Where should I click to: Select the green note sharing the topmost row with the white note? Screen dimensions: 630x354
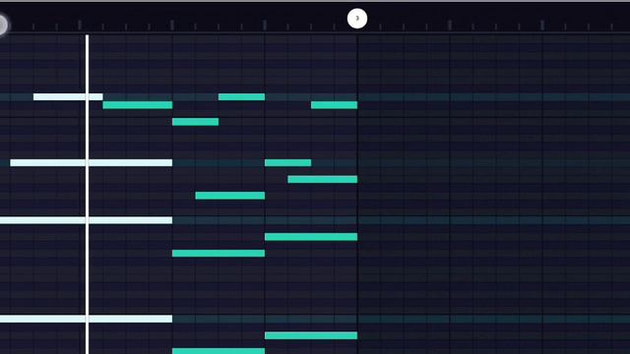241,96
